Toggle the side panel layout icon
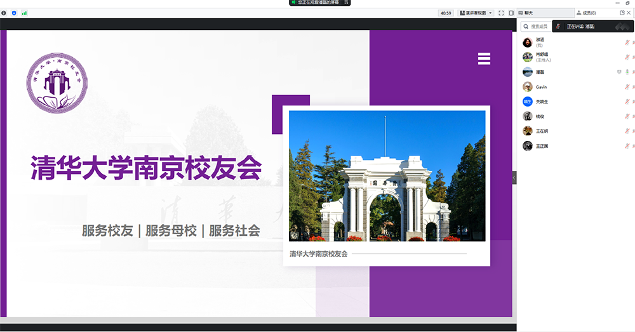Screen dimensions: 635x332 click(511, 13)
